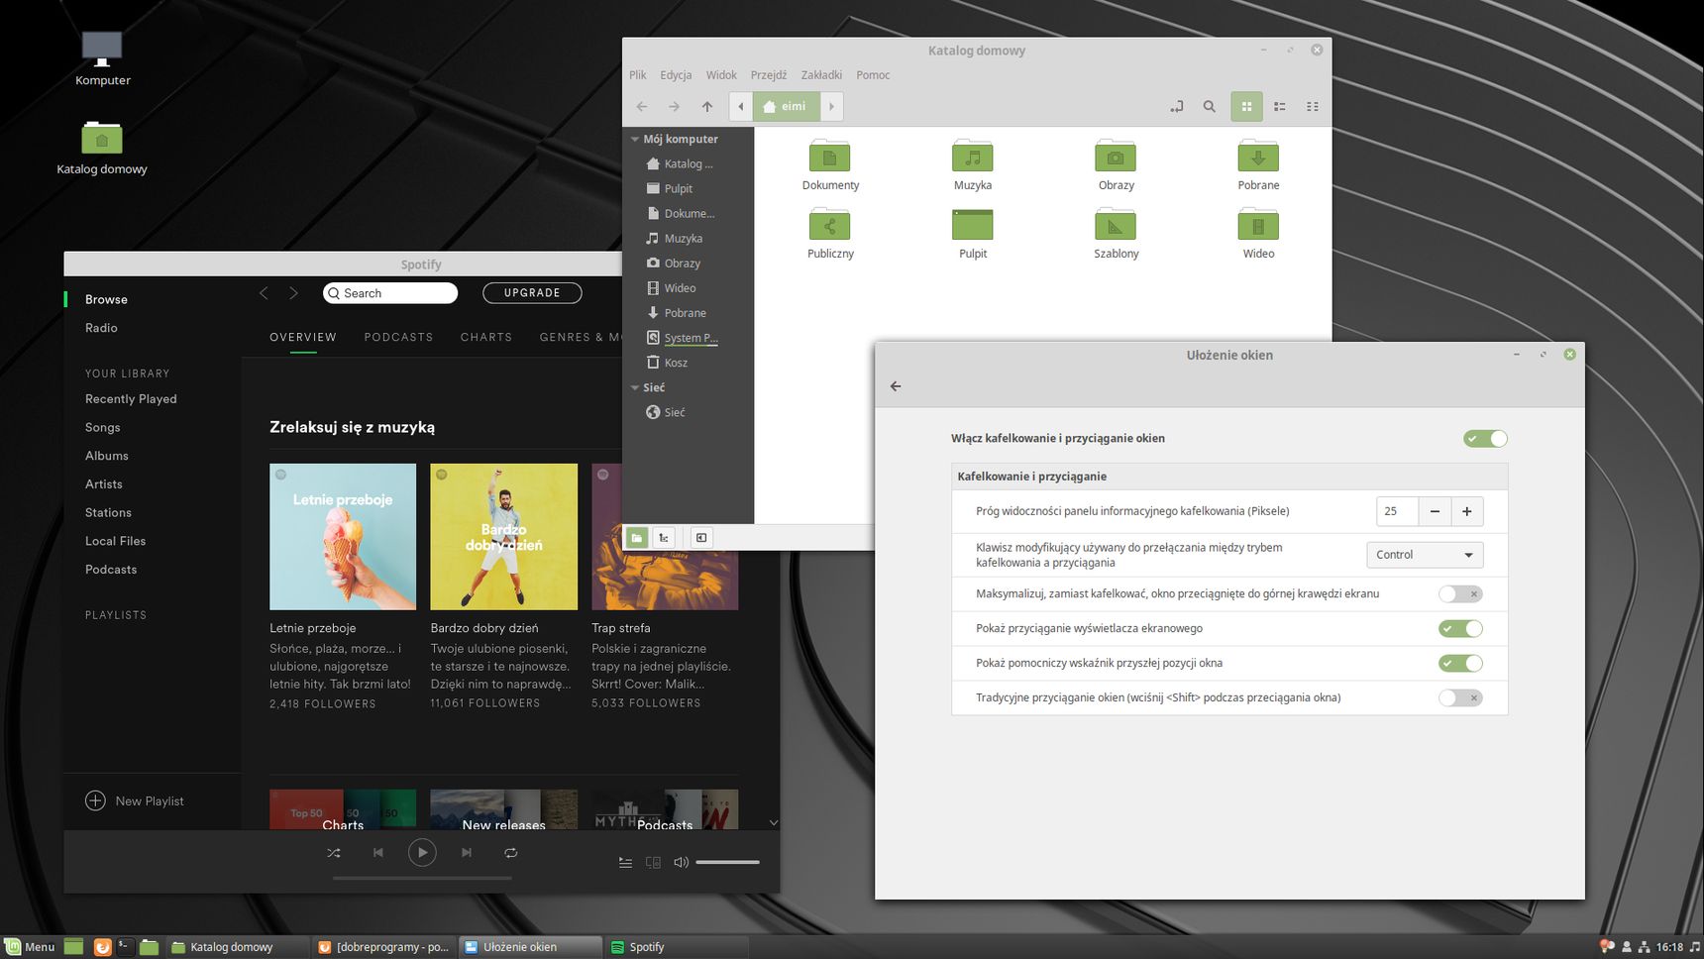Enable maximize instead of tiling at top edge

[1460, 593]
